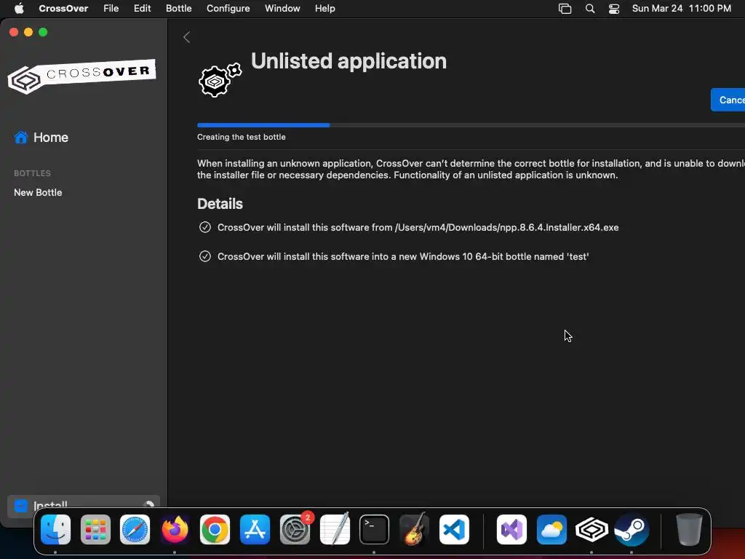Open Spotlight search in the menu bar

tap(590, 9)
